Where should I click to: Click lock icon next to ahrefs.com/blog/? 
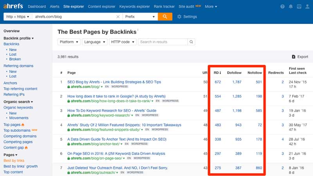point(68,87)
